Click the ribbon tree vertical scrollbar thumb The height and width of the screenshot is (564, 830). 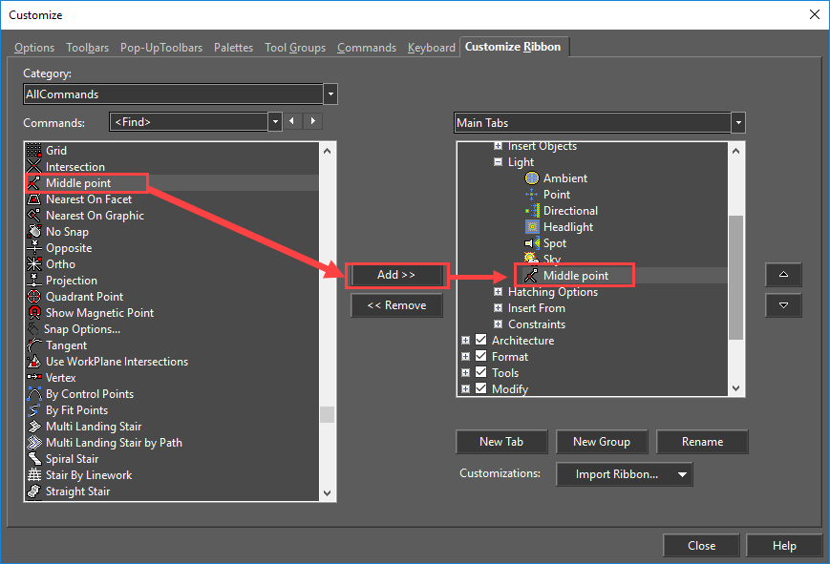pyautogui.click(x=735, y=277)
